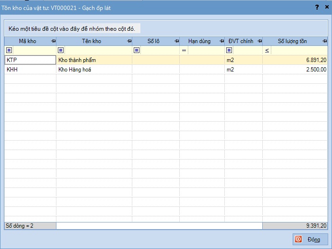332x249 pixels.
Task: Click pin icon on Hạn dùng column
Action: click(221, 42)
